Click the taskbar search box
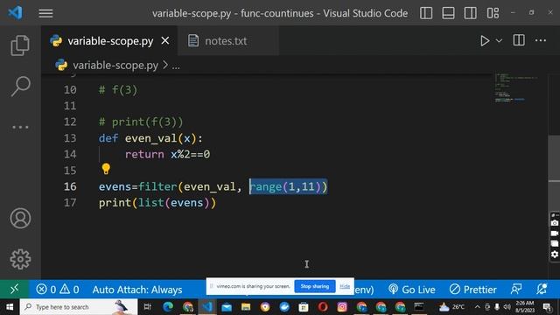 click(79, 307)
